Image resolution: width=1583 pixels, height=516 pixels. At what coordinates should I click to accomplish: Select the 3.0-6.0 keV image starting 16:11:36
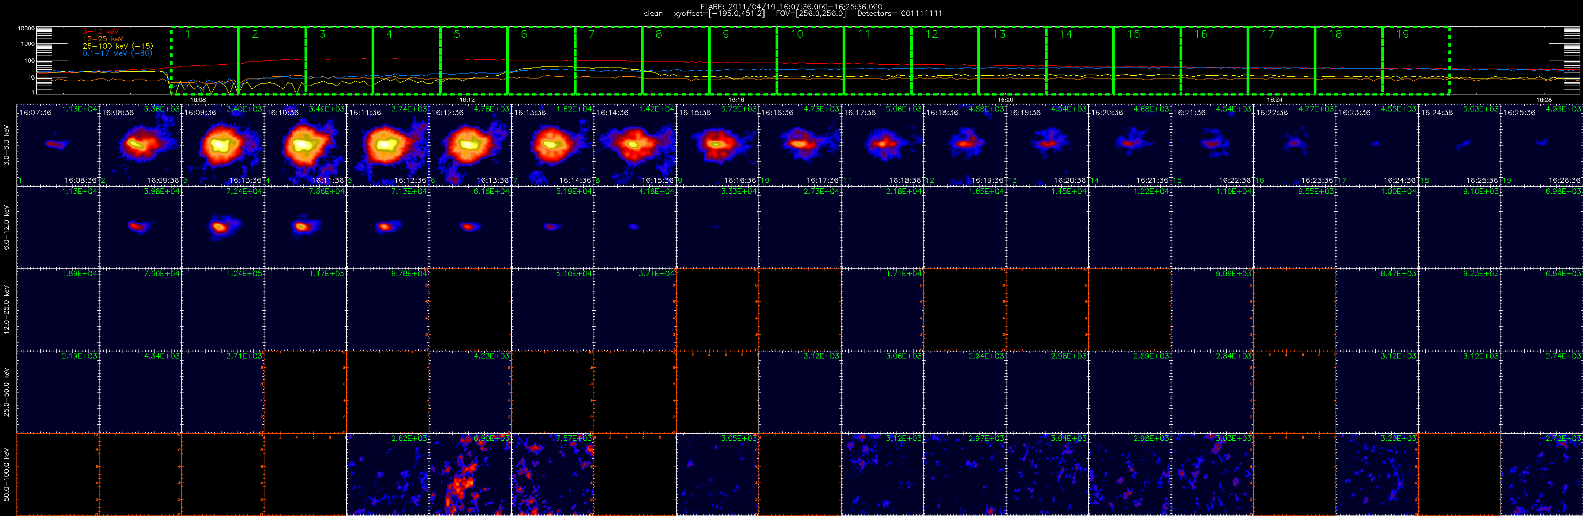point(388,145)
